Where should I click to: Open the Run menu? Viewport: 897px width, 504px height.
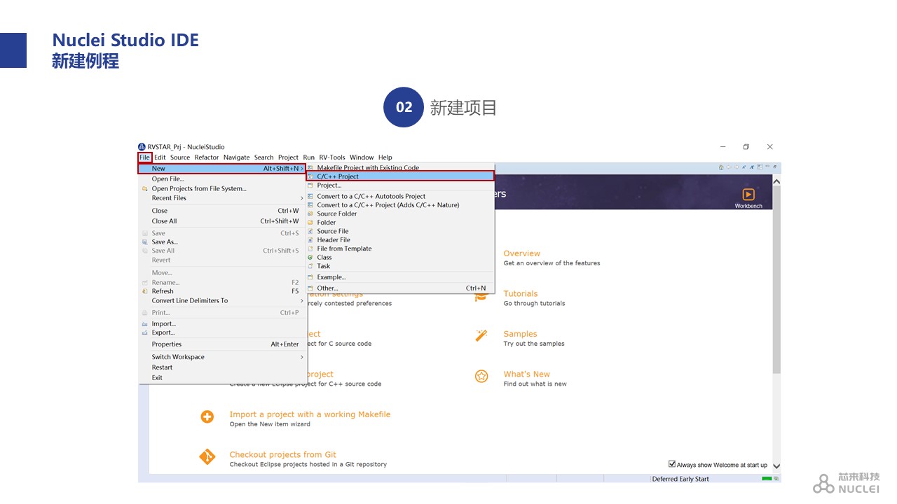[309, 157]
